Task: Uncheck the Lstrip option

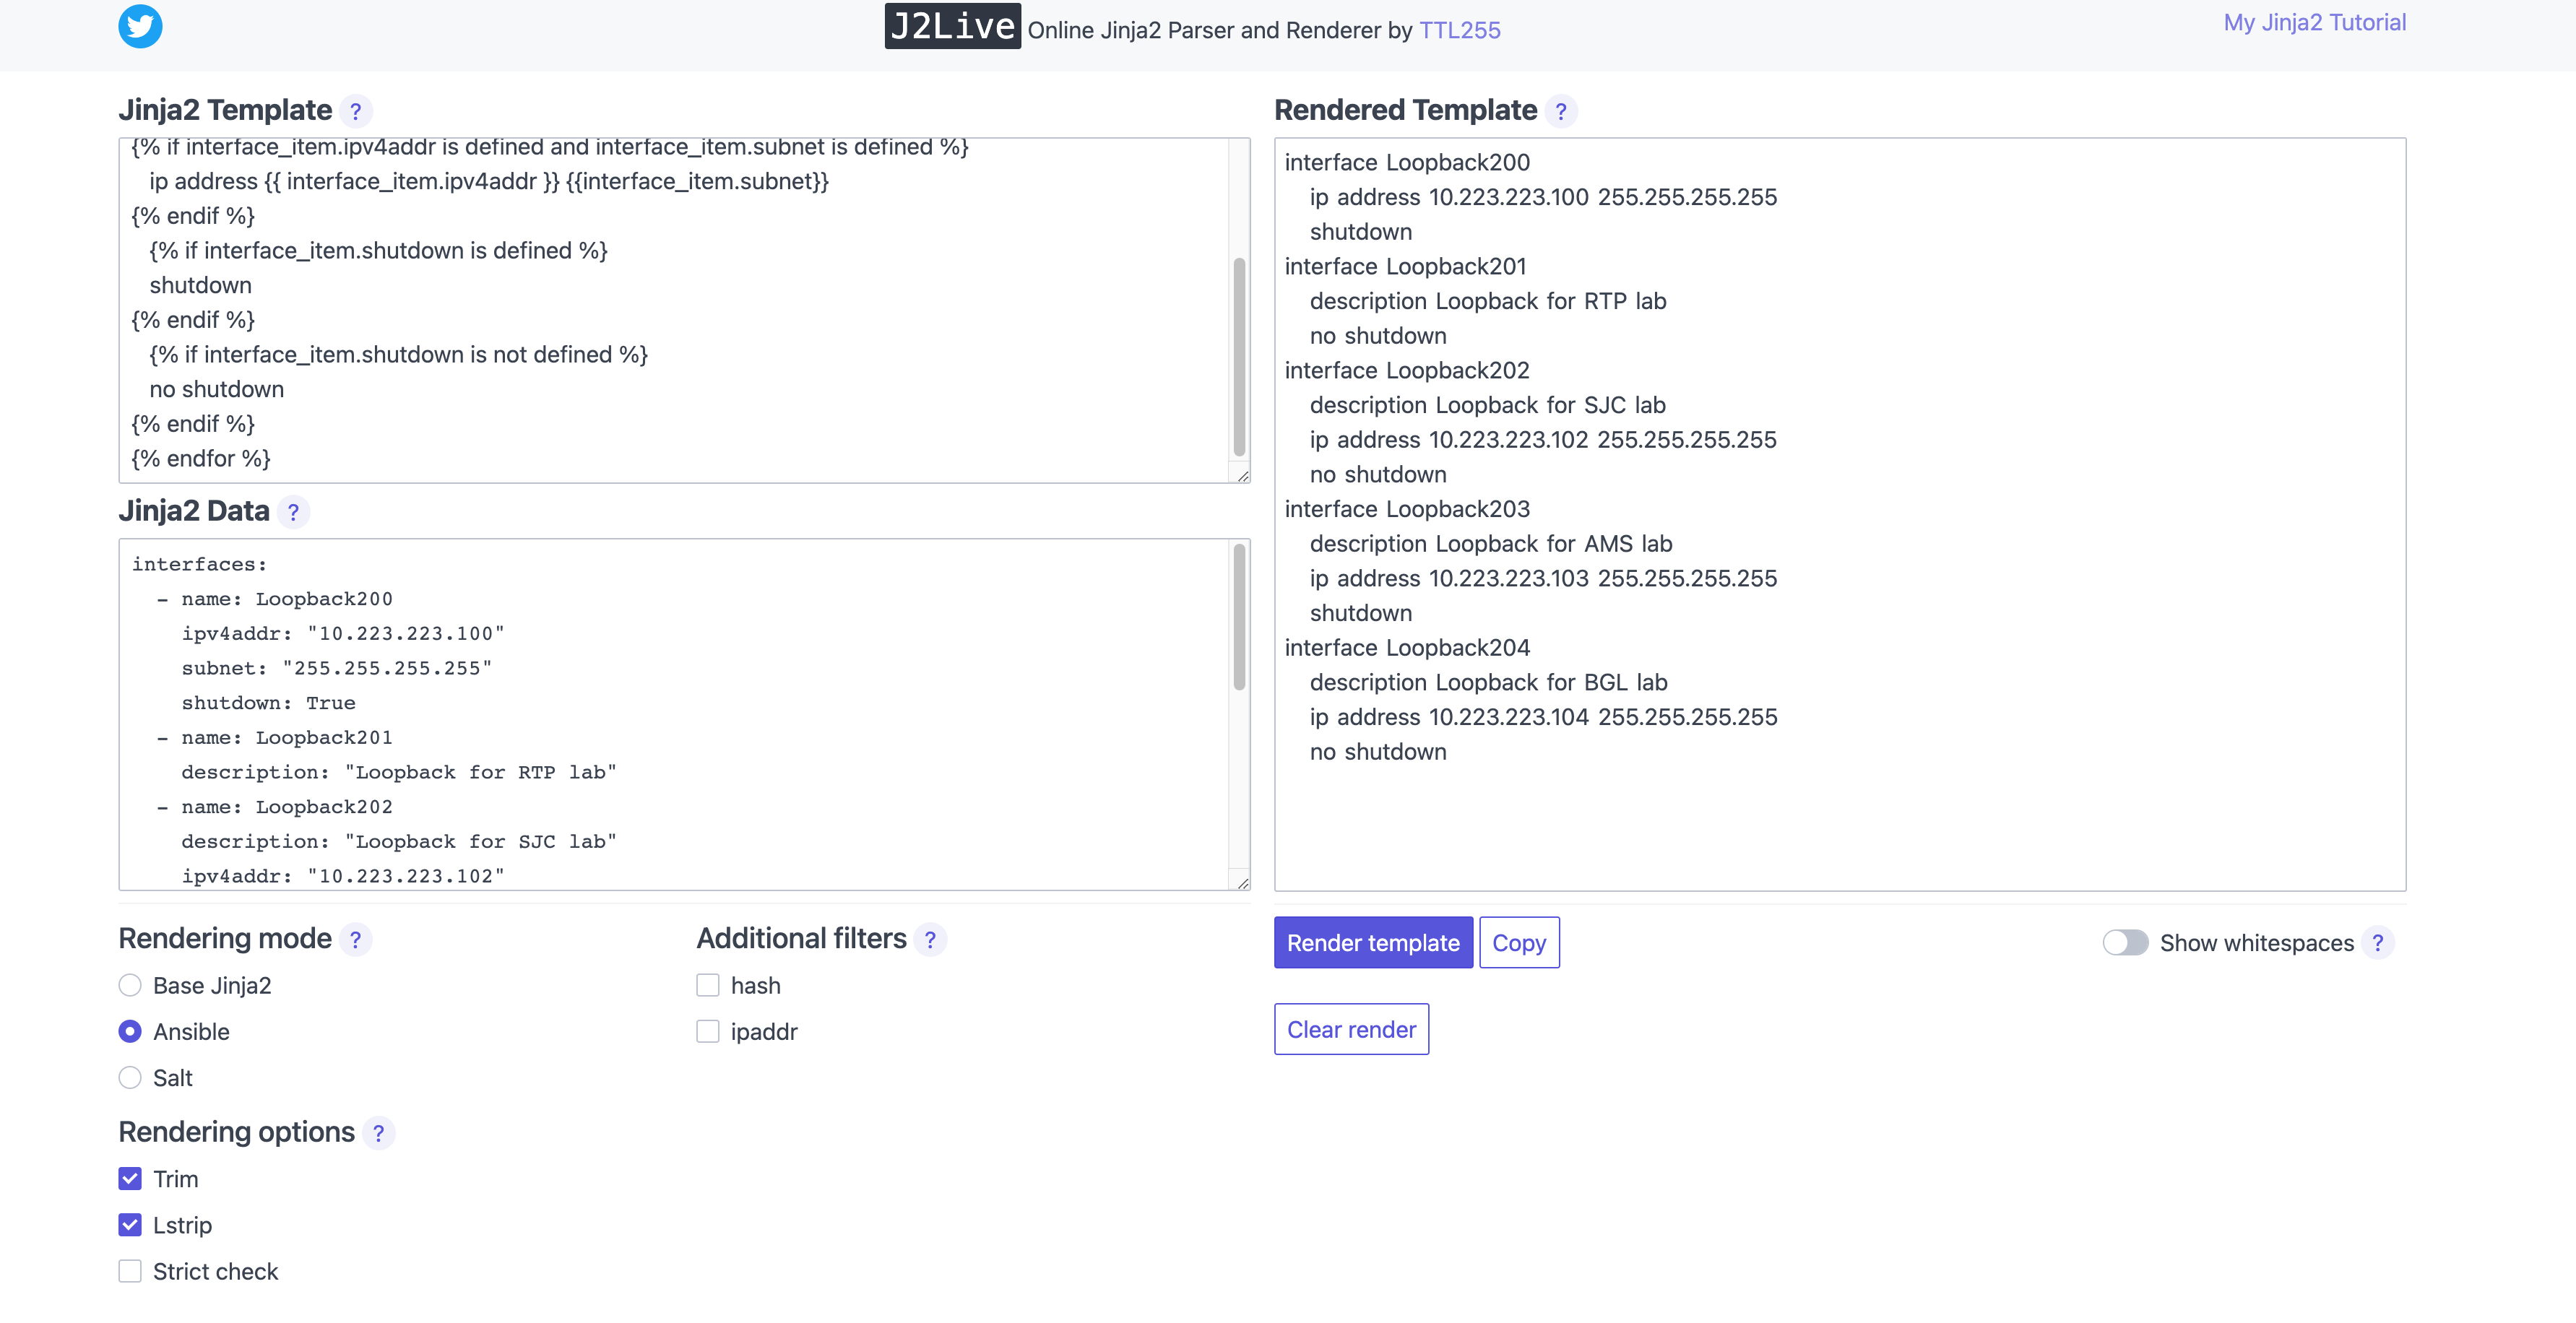Action: pos(130,1225)
